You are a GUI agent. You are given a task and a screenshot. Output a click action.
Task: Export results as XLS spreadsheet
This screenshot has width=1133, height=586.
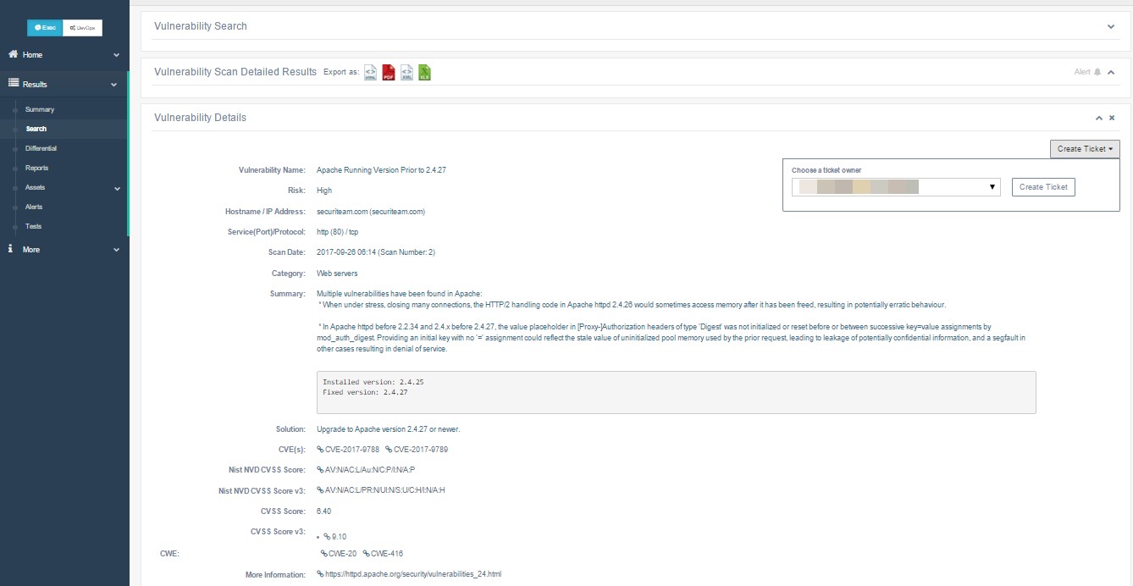point(424,73)
